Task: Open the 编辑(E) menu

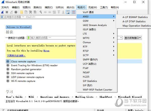Action: click(16, 7)
